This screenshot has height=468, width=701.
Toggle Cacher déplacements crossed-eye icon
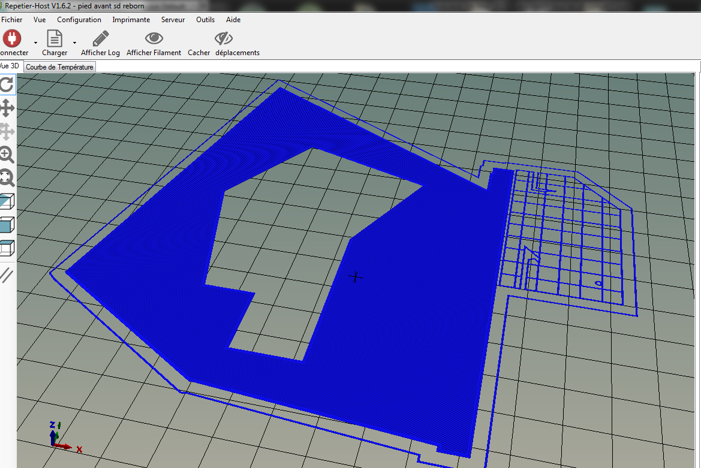[224, 38]
